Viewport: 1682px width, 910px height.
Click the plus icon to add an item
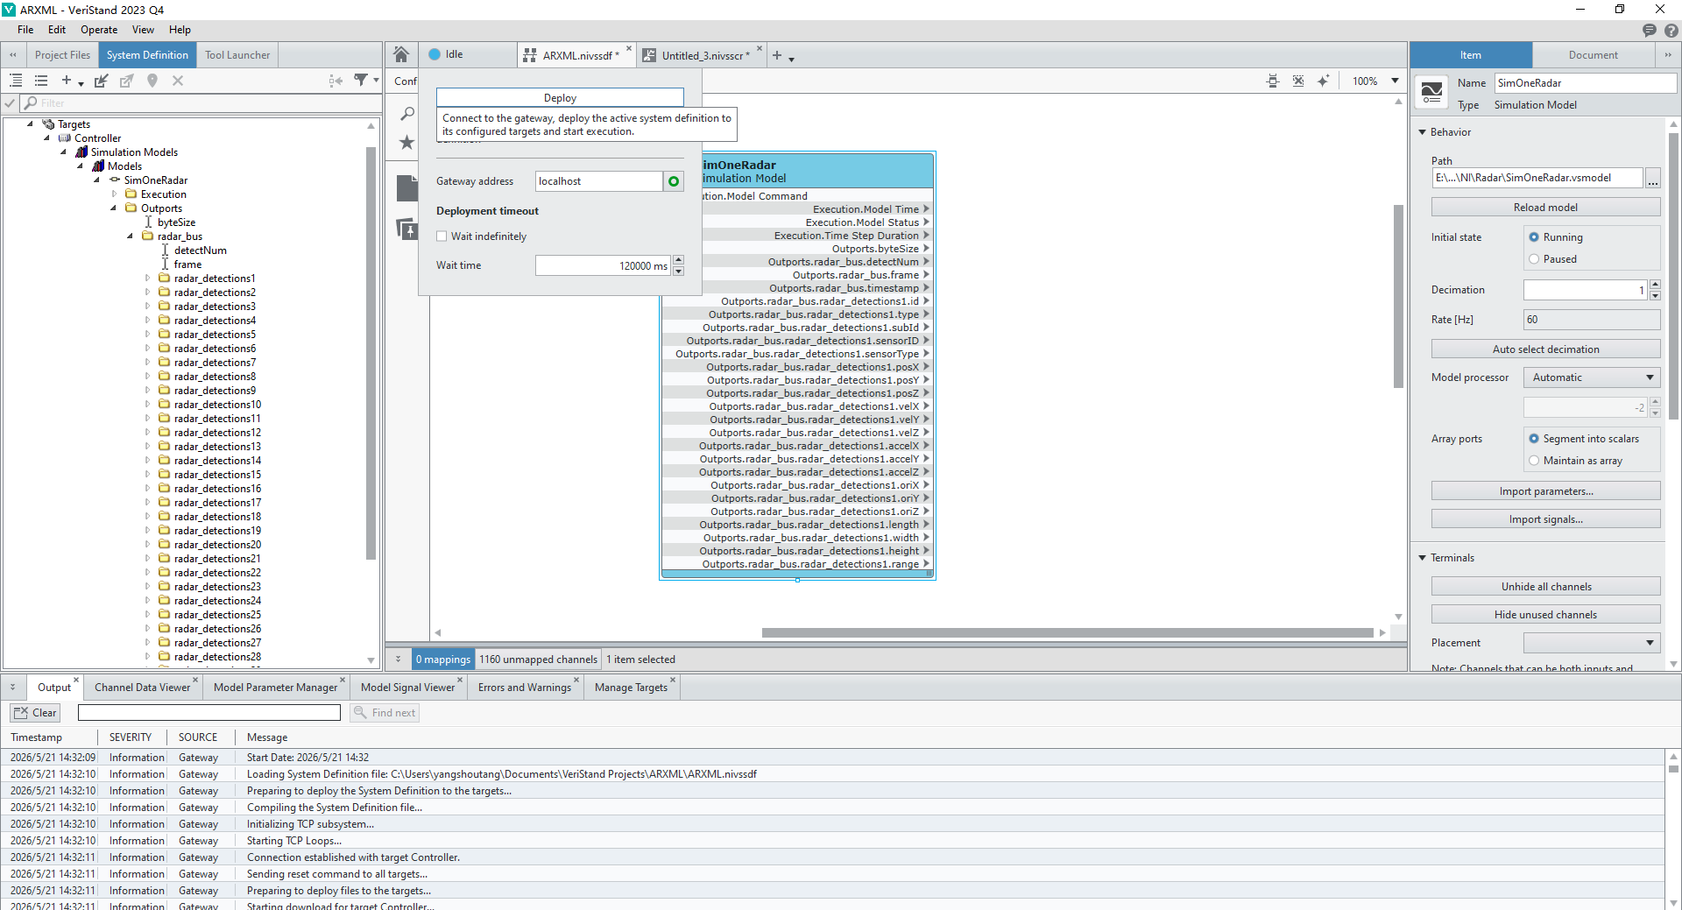(67, 81)
